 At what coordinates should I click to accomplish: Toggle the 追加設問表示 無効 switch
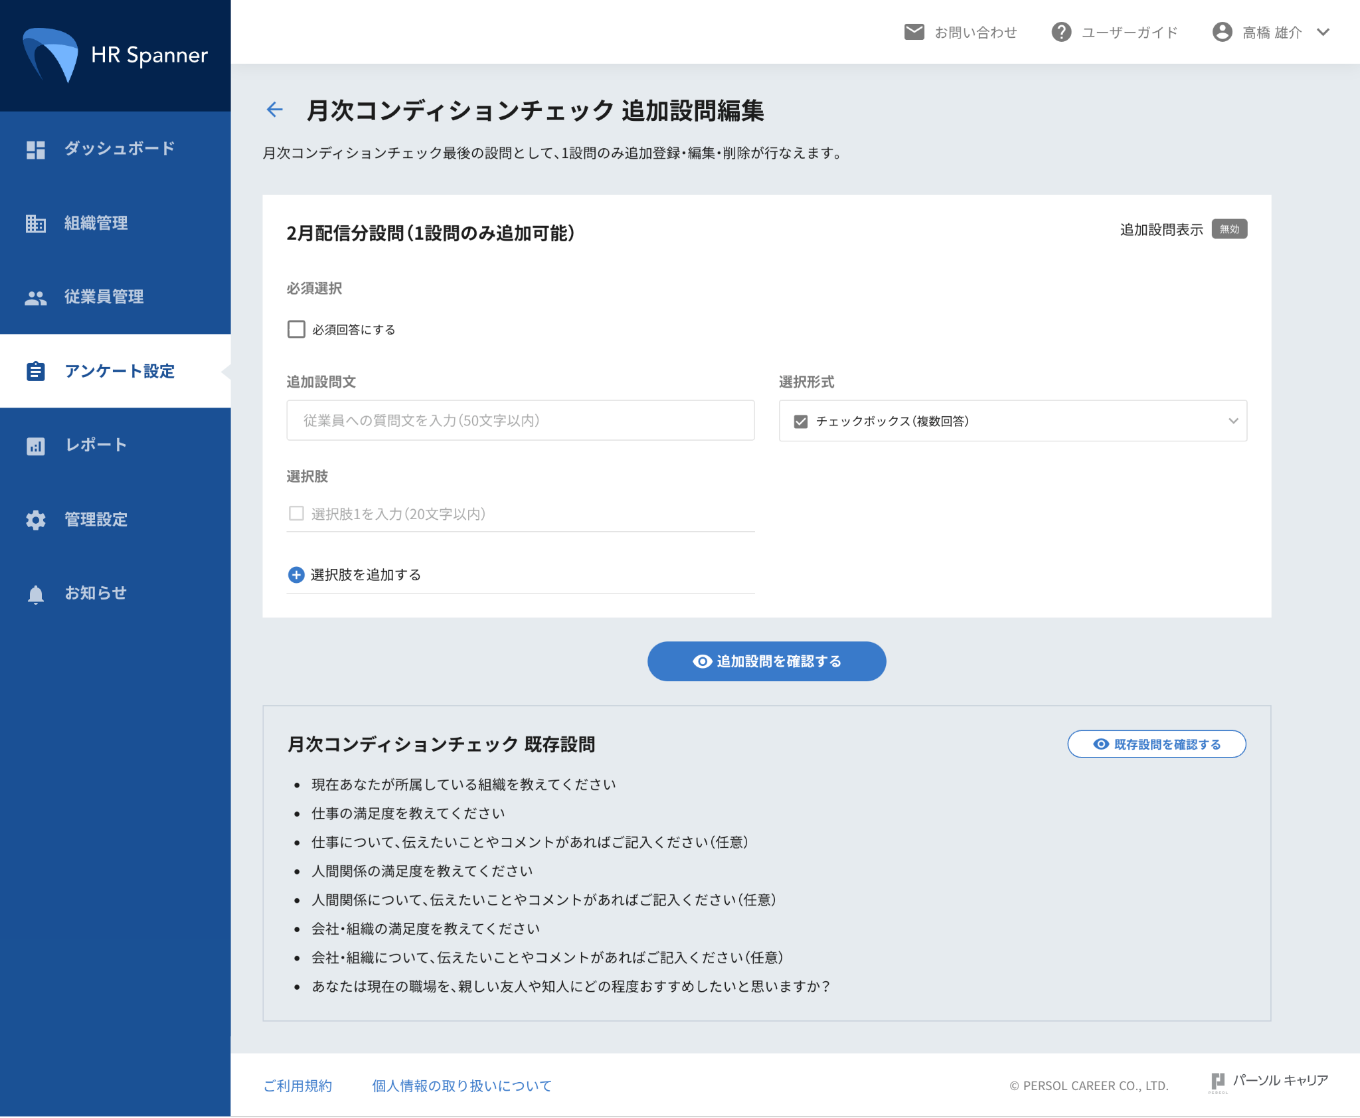click(1229, 229)
